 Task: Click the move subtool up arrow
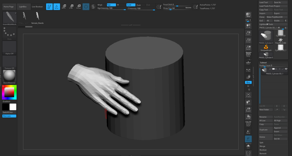tap(277, 106)
